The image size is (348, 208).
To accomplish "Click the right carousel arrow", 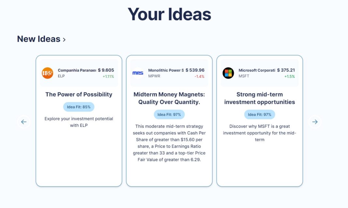I will [315, 122].
